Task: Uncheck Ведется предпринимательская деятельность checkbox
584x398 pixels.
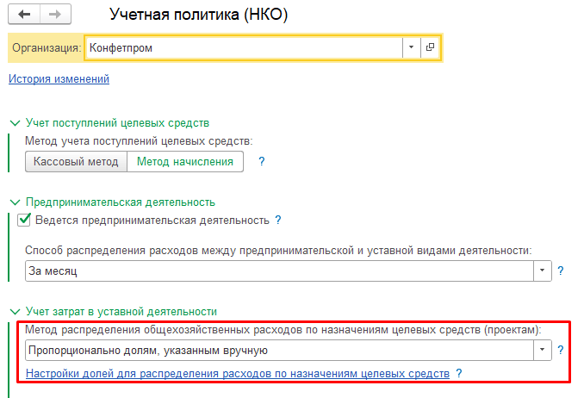Action: [x=25, y=221]
